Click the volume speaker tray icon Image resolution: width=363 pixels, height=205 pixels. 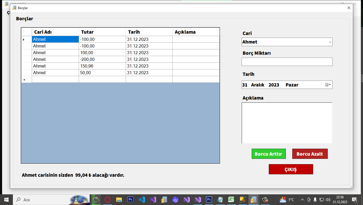tap(328, 200)
